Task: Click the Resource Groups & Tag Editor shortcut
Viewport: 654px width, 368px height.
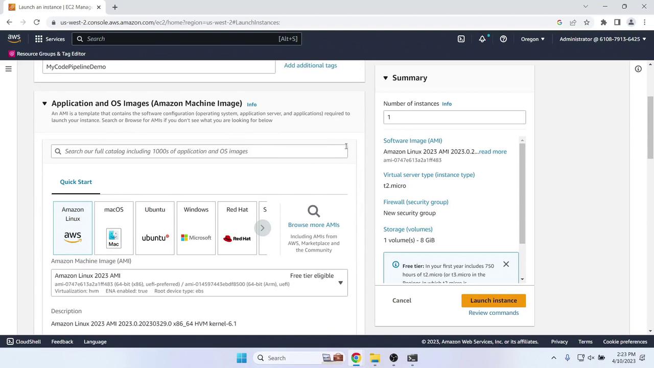Action: click(47, 54)
